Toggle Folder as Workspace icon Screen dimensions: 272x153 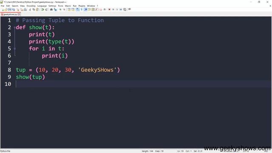click(x=101, y=9)
